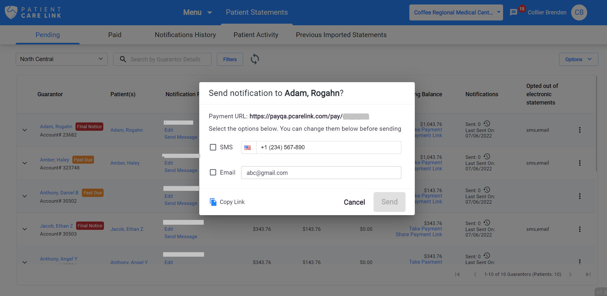Open the Options dropdown
The image size is (607, 296).
[x=578, y=59]
